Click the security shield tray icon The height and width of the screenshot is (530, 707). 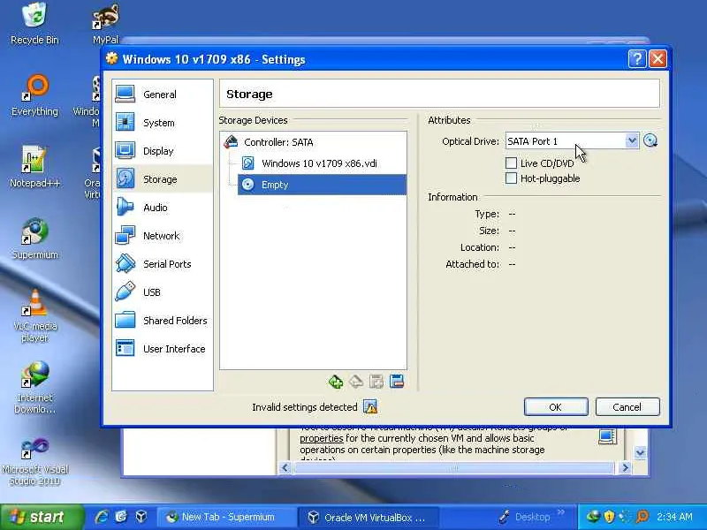(x=609, y=517)
